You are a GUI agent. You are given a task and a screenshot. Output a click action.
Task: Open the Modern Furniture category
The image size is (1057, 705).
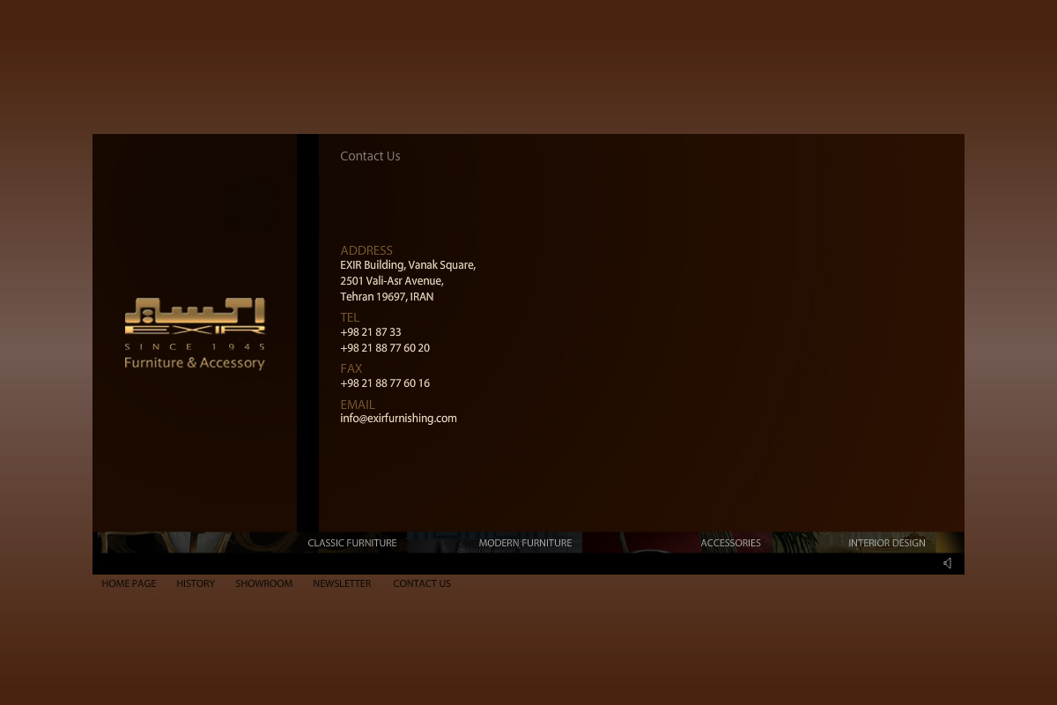pos(525,543)
